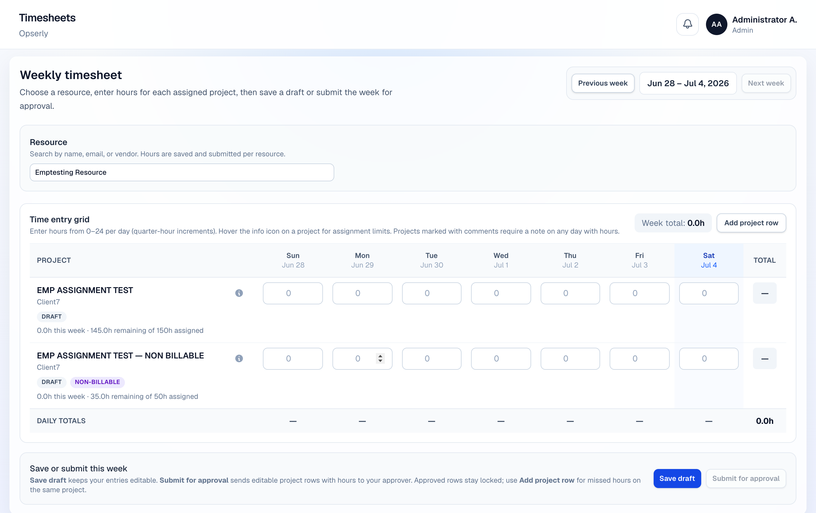
Task: Go to Previous week
Action: point(602,83)
